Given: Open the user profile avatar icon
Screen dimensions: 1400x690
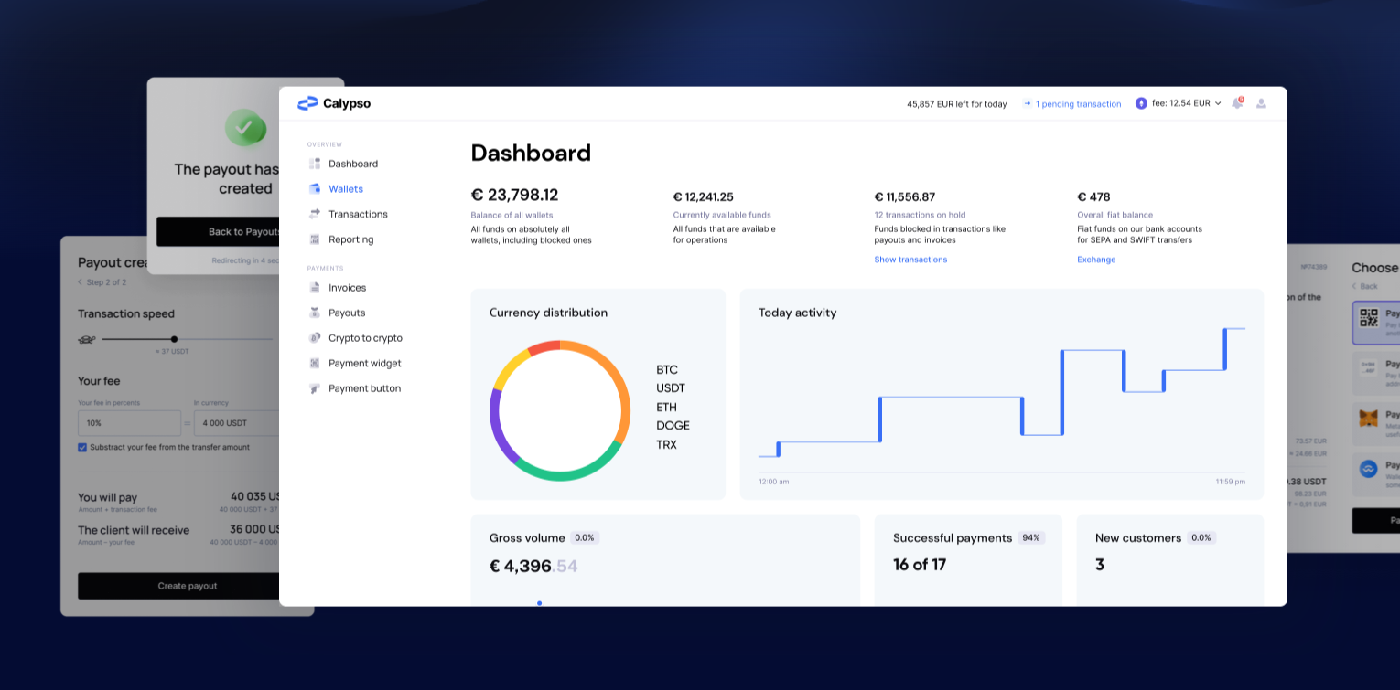Looking at the screenshot, I should click(x=1261, y=103).
